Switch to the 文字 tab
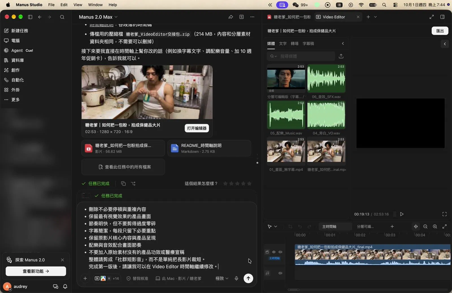 coord(283,43)
